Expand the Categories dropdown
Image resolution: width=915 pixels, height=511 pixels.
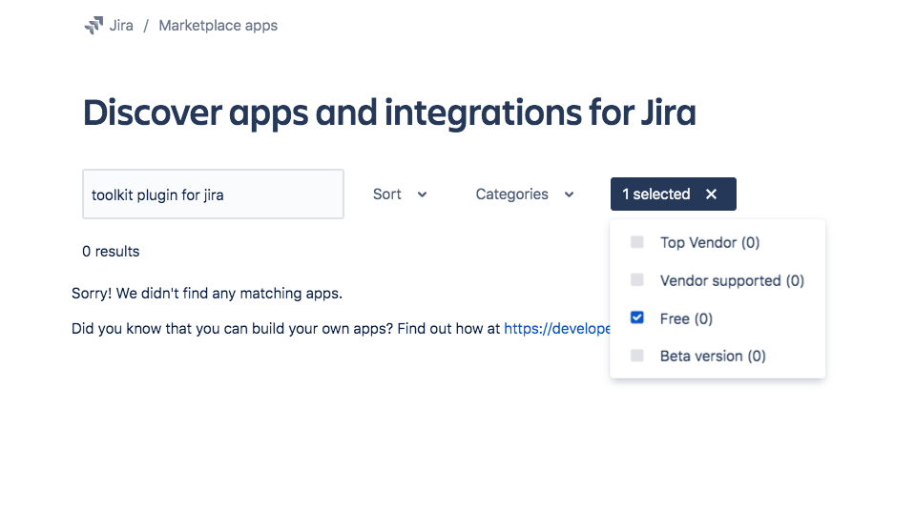525,194
